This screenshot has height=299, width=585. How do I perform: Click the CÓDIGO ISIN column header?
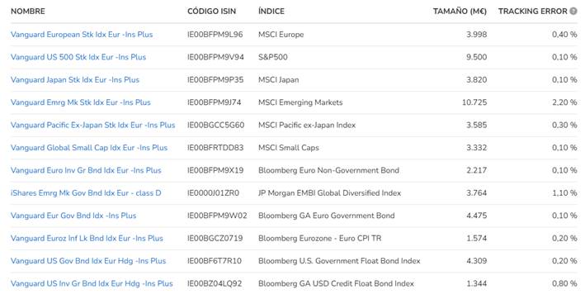(x=212, y=12)
